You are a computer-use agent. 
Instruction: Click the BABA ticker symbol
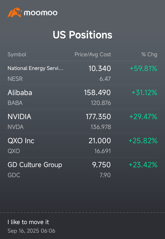pyautogui.click(x=15, y=103)
